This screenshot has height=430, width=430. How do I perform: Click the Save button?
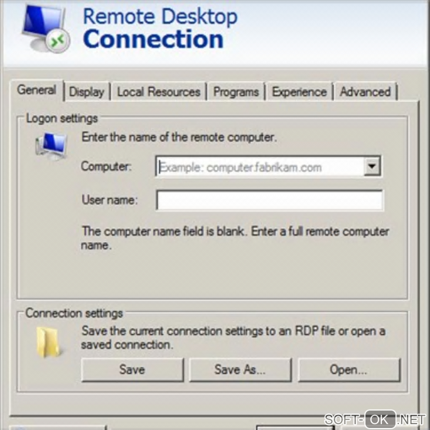[132, 369]
